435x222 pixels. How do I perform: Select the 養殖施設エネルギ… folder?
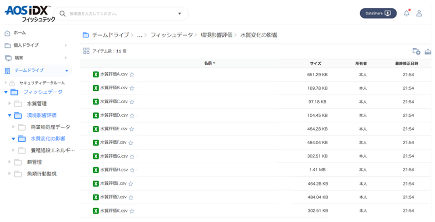pos(53,151)
